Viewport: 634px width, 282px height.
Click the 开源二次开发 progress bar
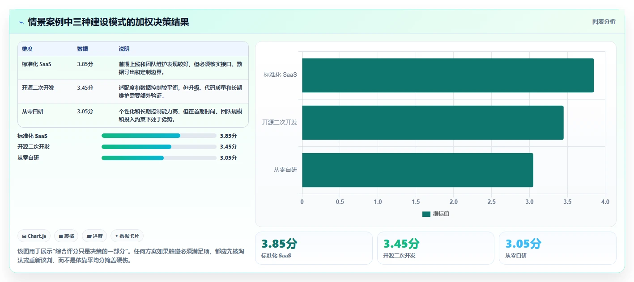coord(159,147)
